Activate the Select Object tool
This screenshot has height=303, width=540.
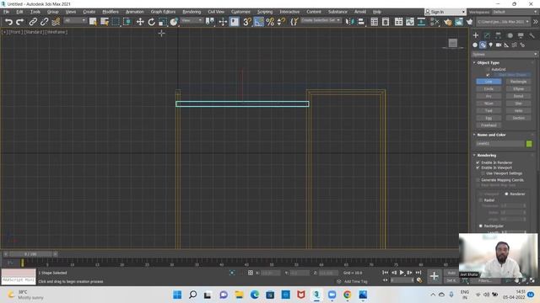93,22
